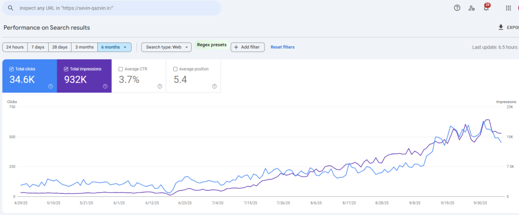519x215 pixels.
Task: Uncheck the Total clicks checkbox
Action: [x=12, y=69]
